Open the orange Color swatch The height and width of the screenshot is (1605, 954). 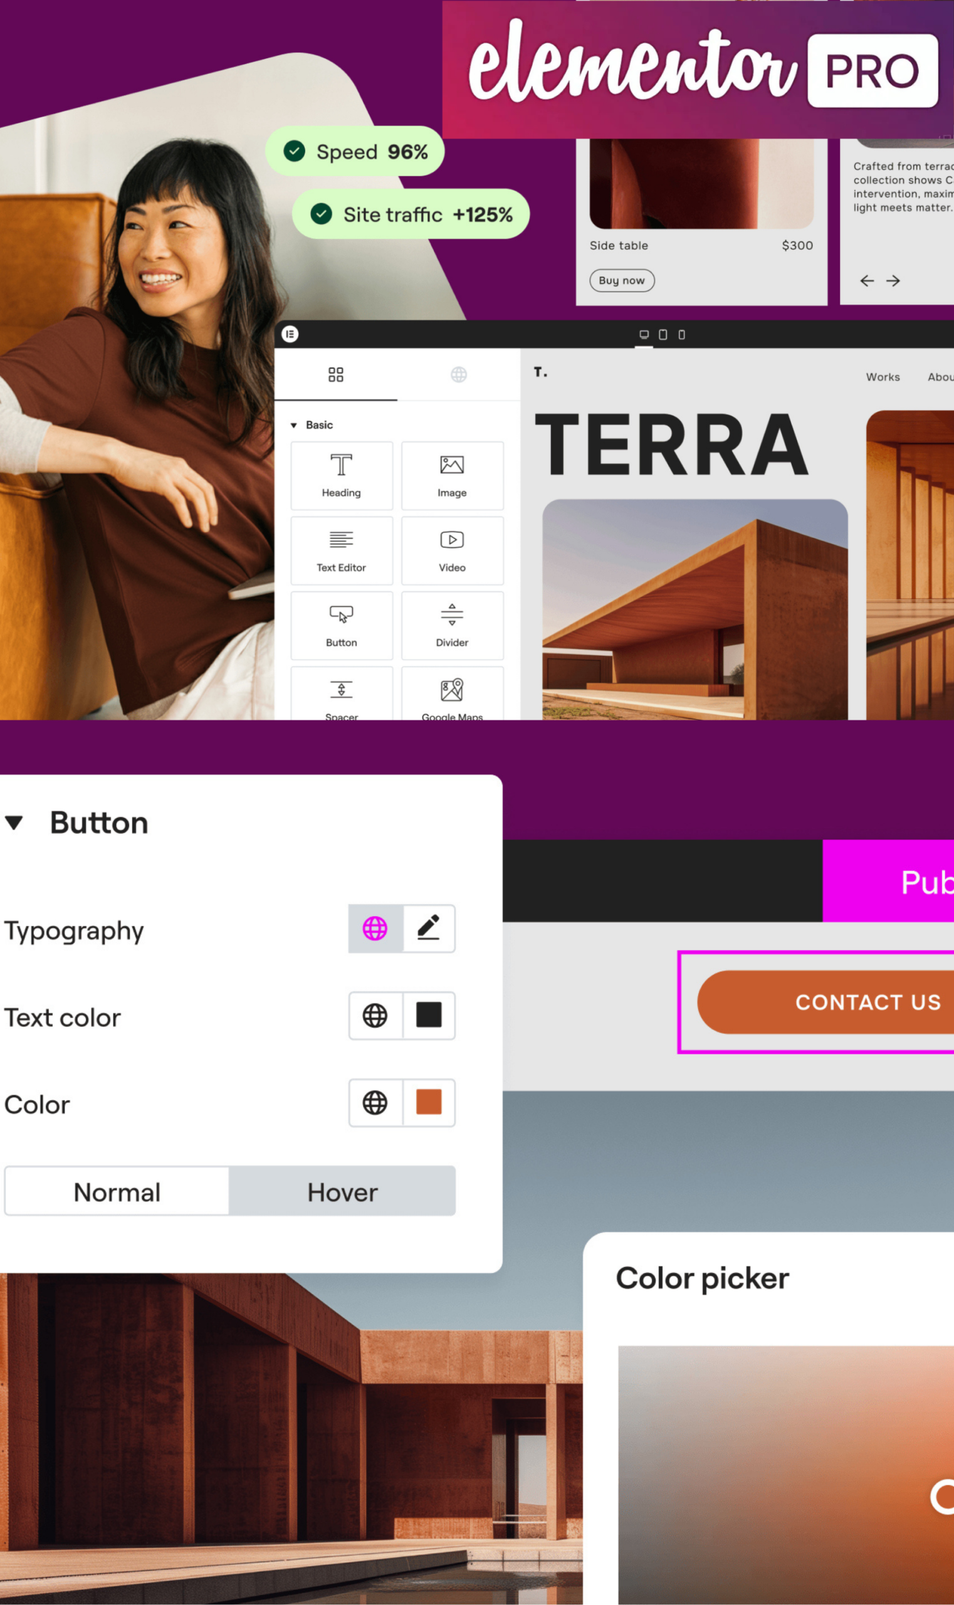coord(429,1102)
